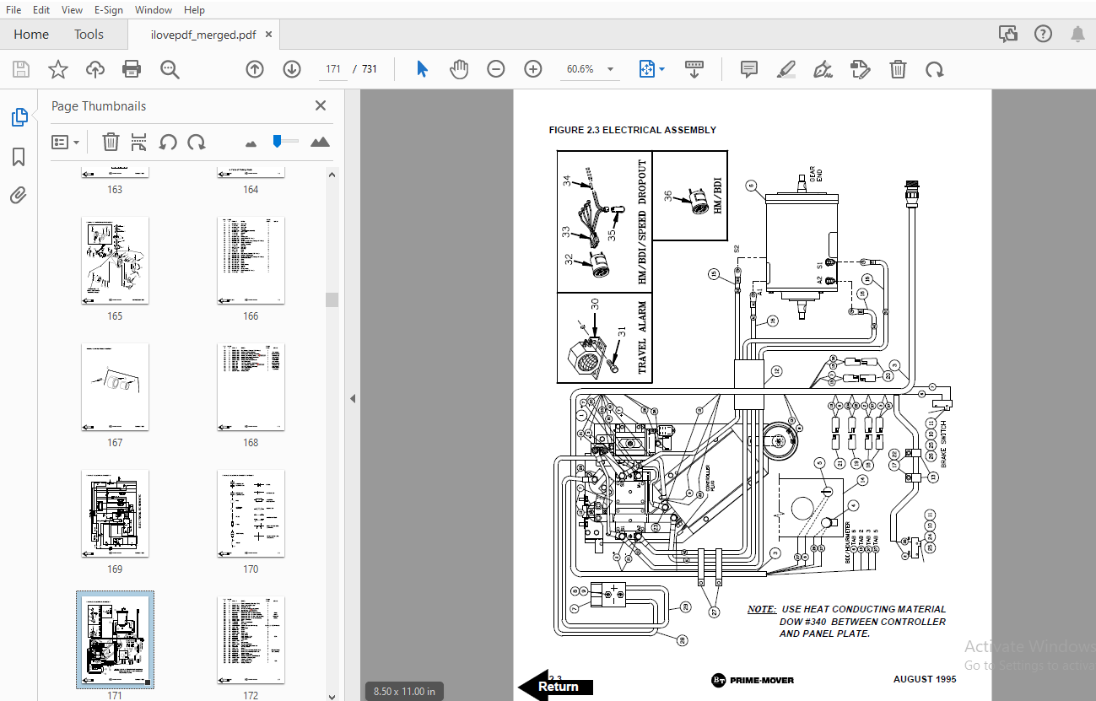Enlarge thumbnails with large mountain icon
Image resolution: width=1096 pixels, height=701 pixels.
[x=320, y=142]
